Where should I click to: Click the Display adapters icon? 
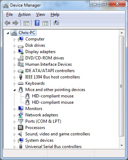pos(21,52)
